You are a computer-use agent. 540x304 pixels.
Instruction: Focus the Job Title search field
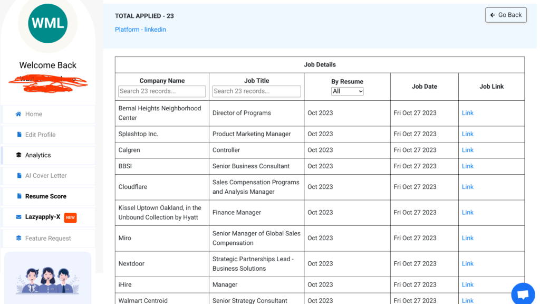point(257,91)
